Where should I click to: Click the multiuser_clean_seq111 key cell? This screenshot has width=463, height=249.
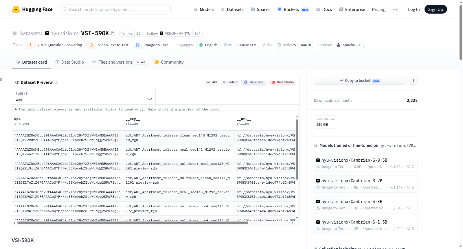point(179,180)
